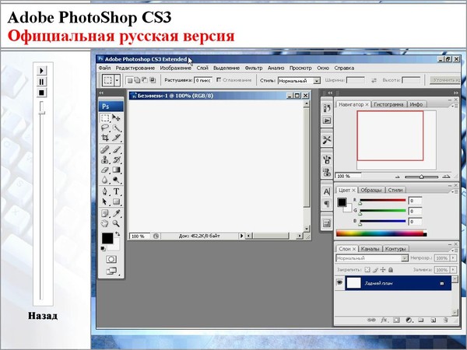The width and height of the screenshot is (467, 350).
Task: Collapse the toolbox with double arrows
Action: [101, 93]
